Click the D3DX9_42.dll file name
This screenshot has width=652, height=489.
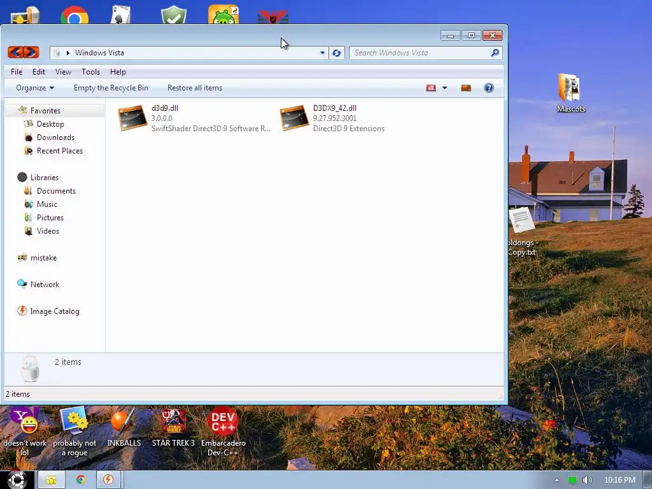click(x=335, y=108)
